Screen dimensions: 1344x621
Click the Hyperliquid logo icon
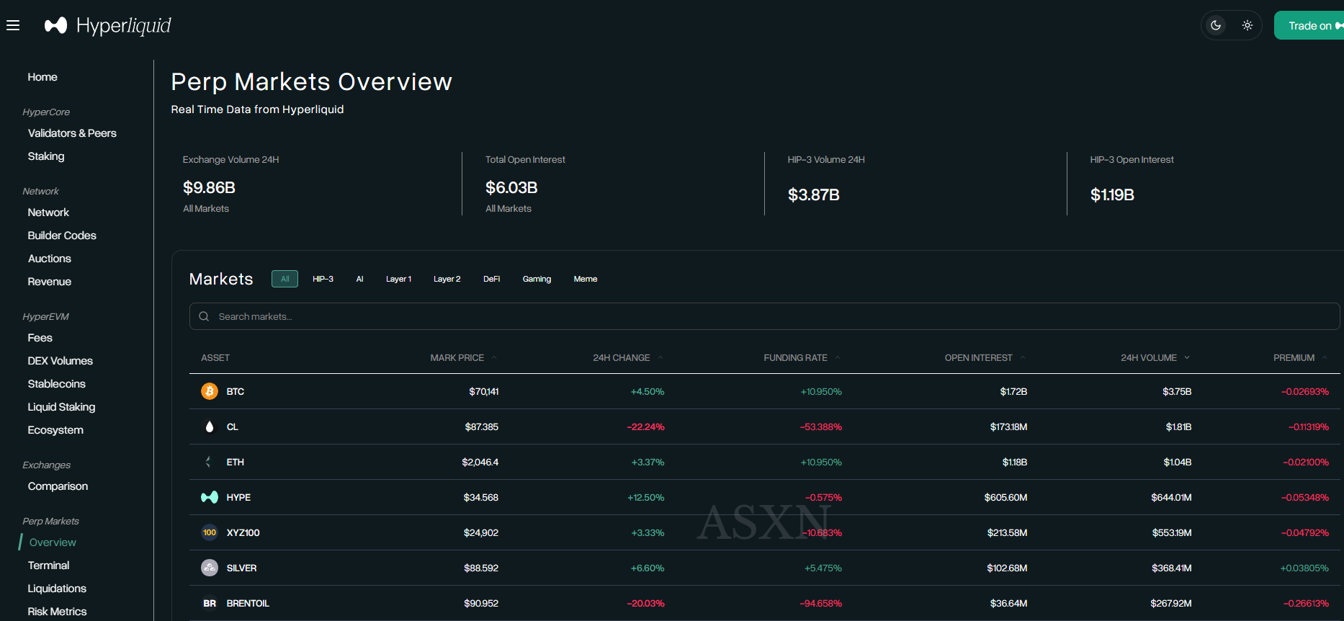[55, 26]
